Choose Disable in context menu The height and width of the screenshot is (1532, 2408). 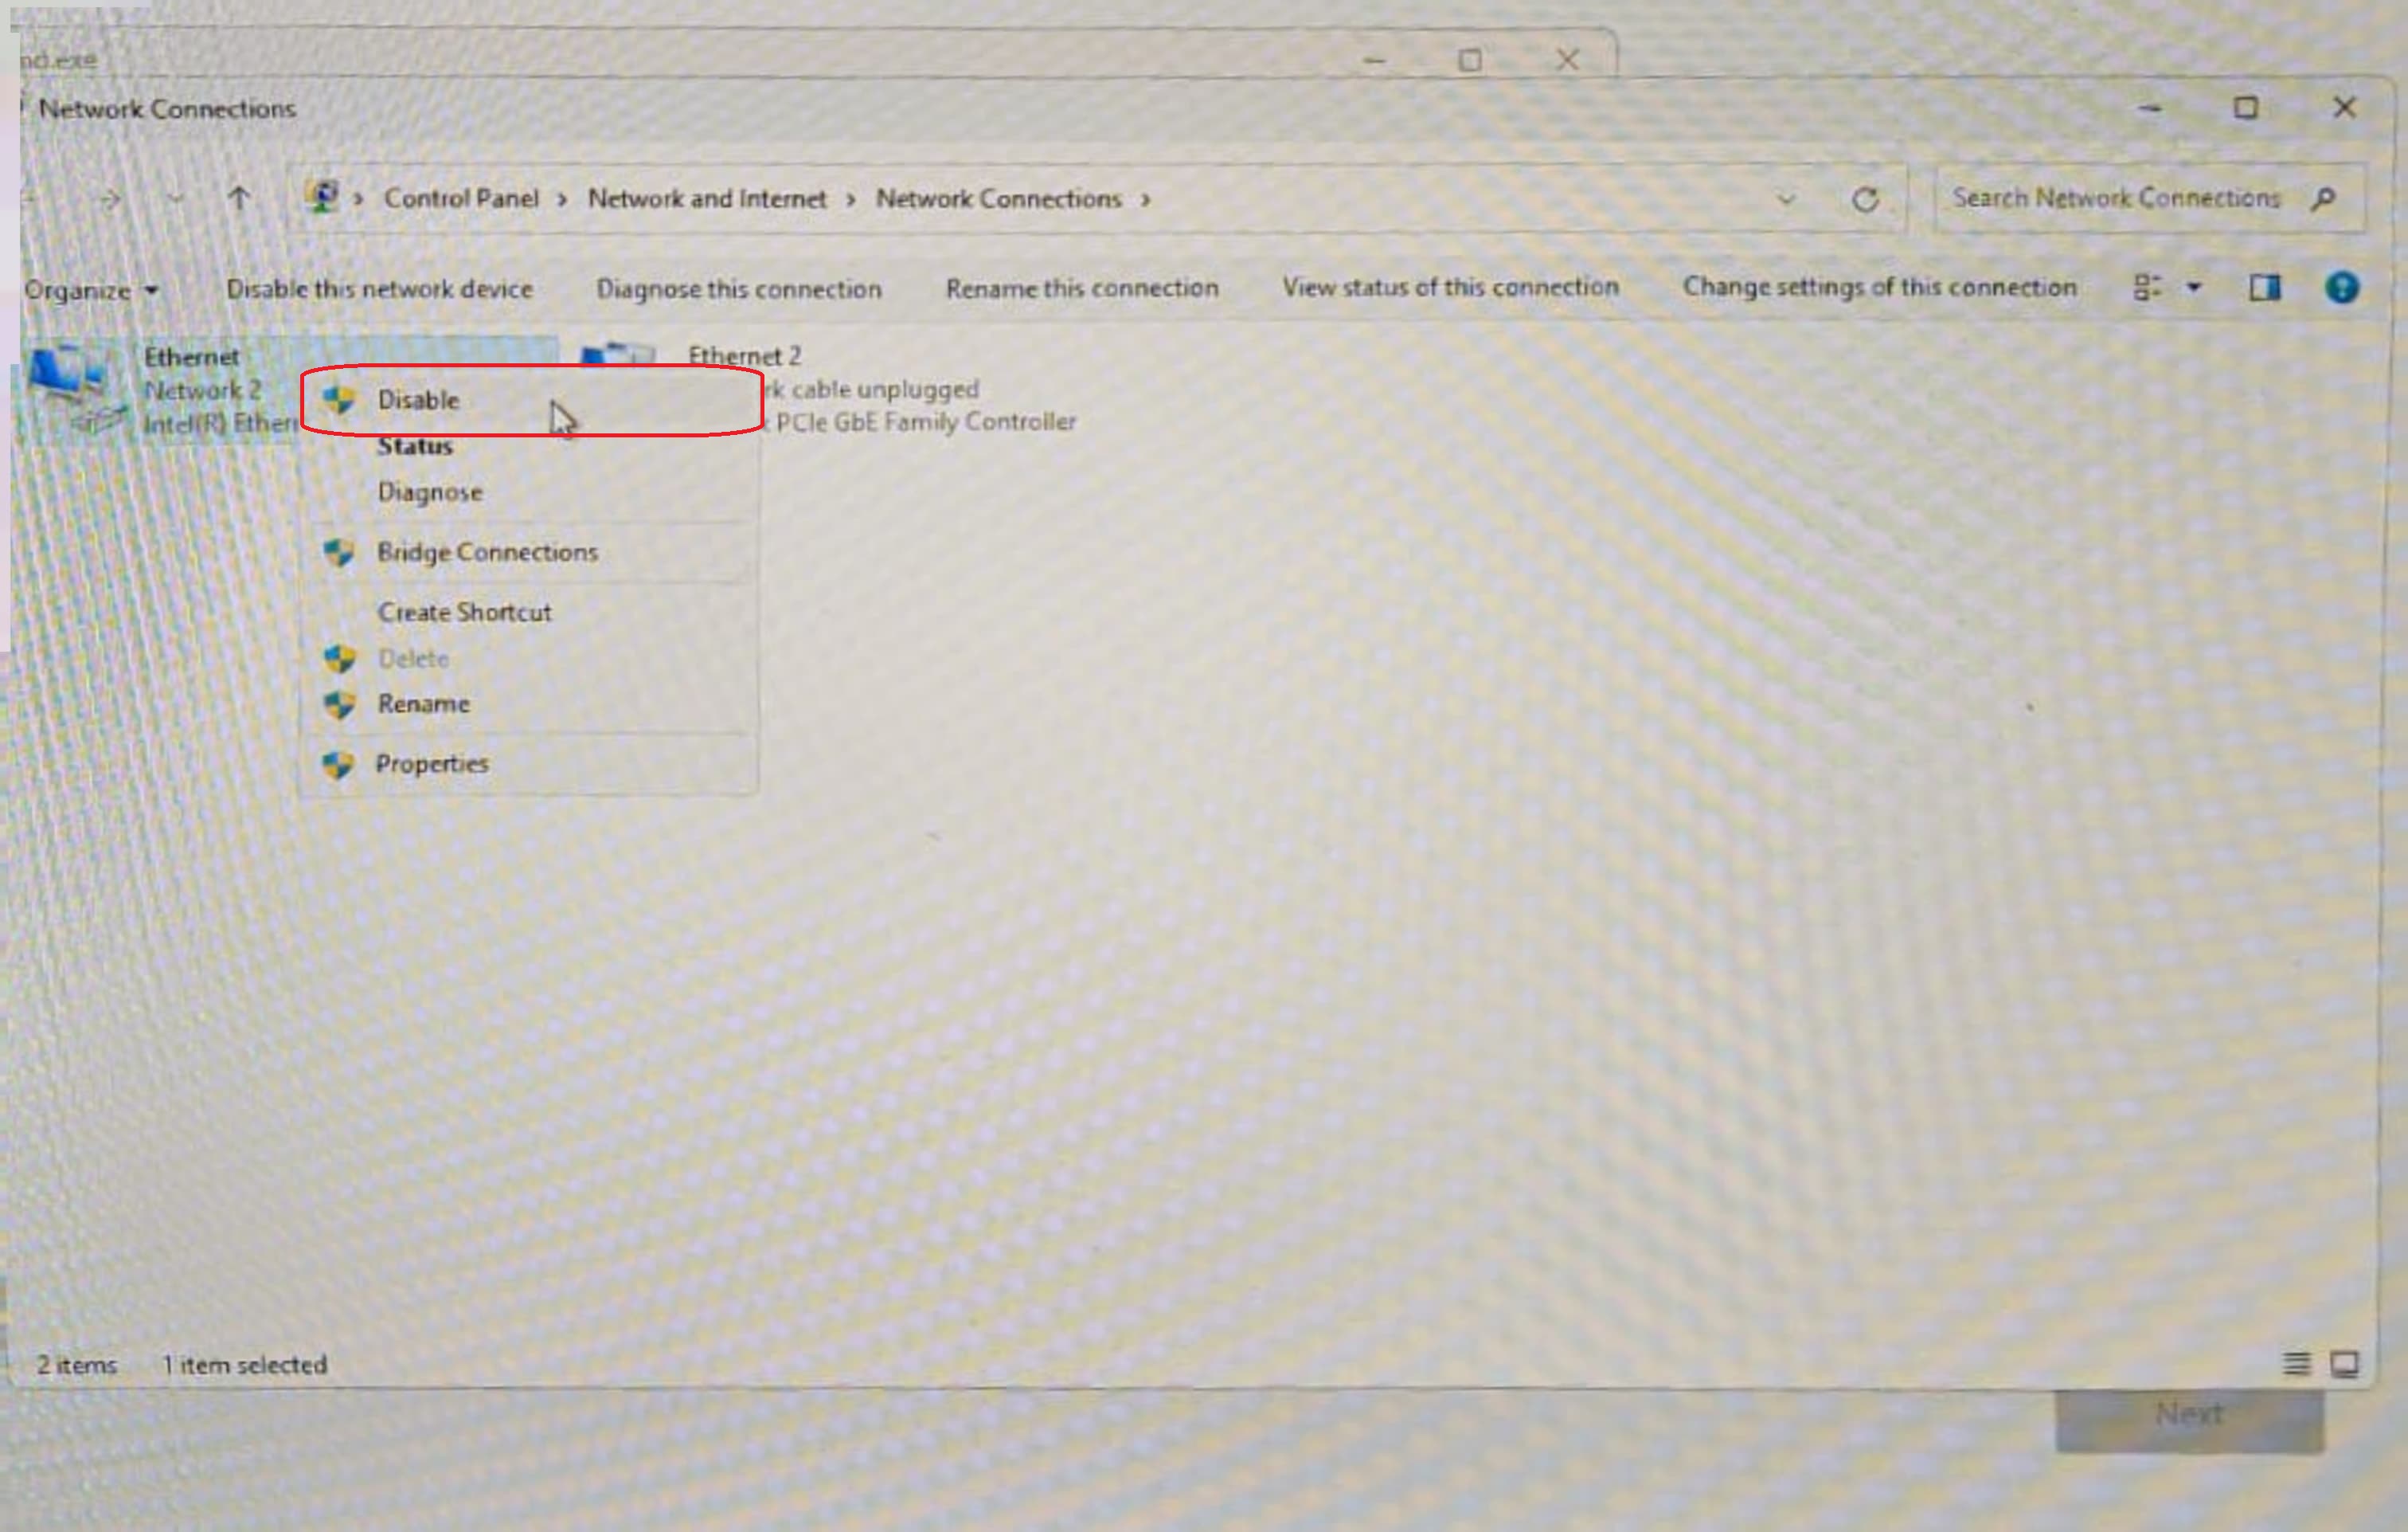418,400
